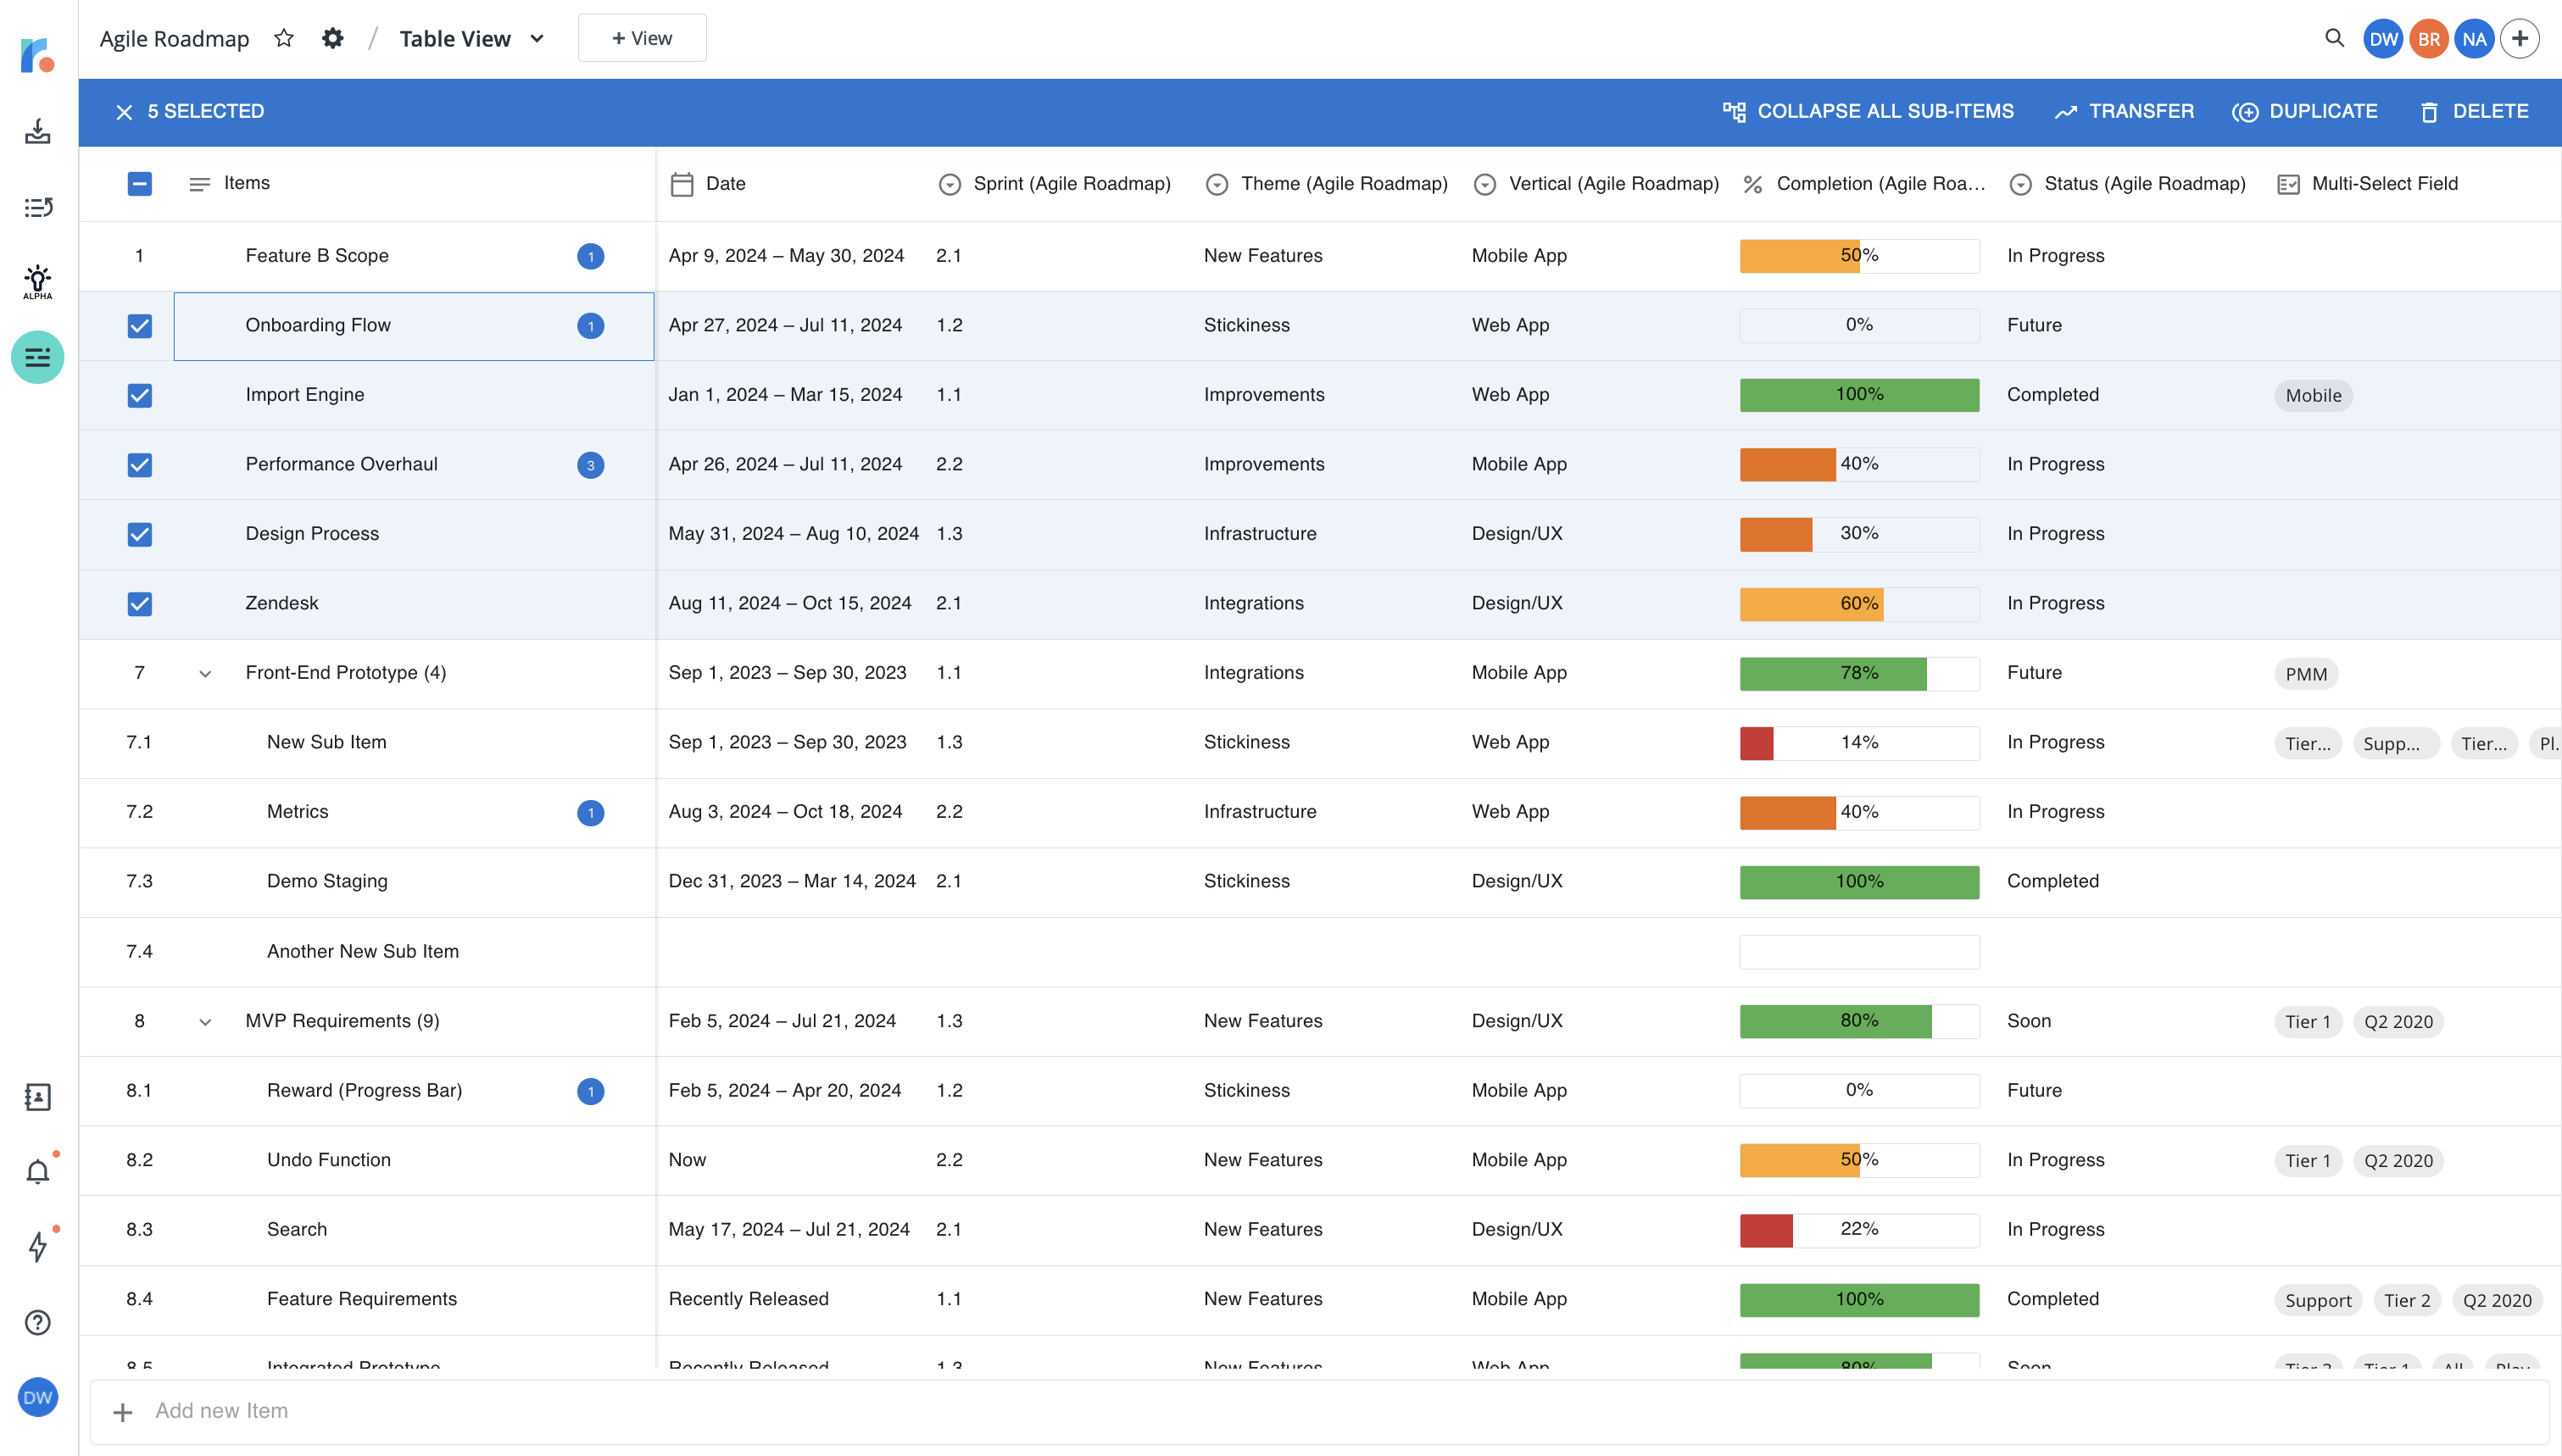Screen dimensions: 2562x1456
Task: Open comment badge on Metrics row
Action: click(590, 813)
